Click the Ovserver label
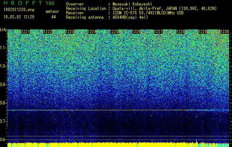 tap(75, 4)
